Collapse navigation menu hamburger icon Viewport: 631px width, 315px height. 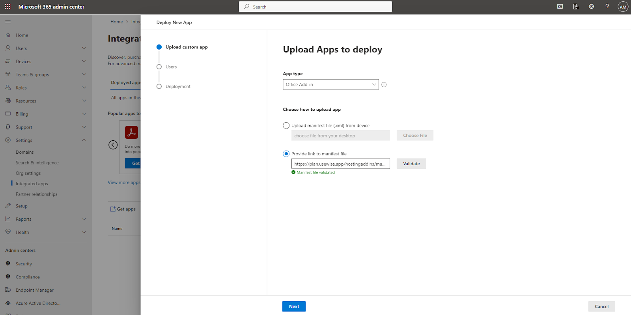[8, 22]
